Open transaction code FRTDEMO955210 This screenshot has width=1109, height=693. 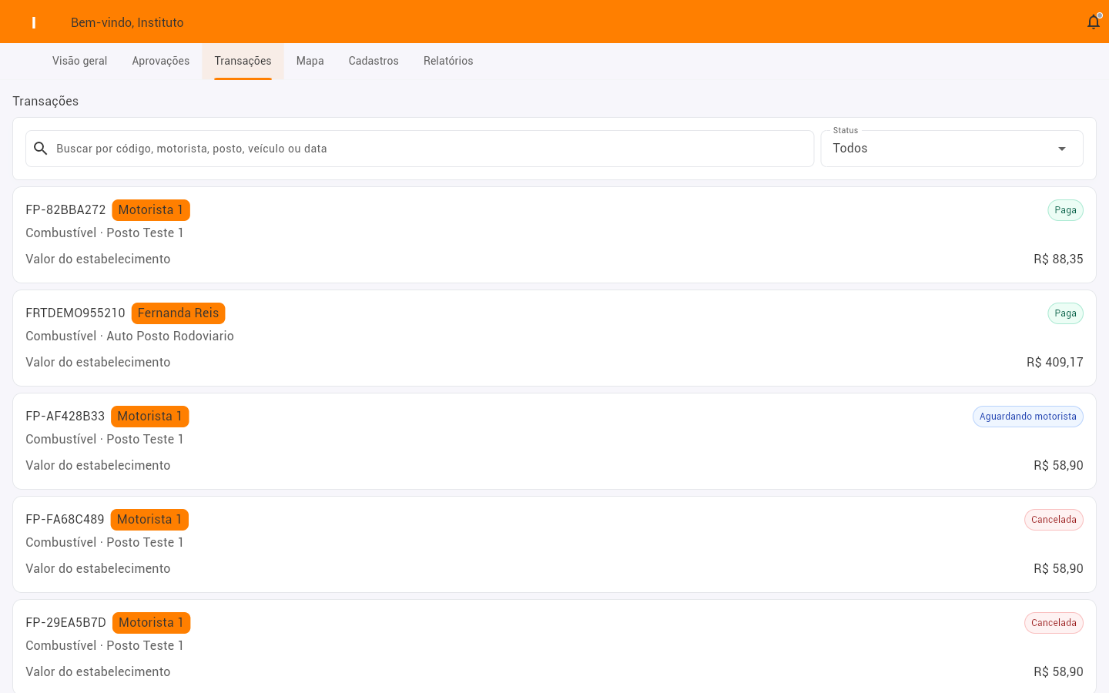pyautogui.click(x=75, y=313)
